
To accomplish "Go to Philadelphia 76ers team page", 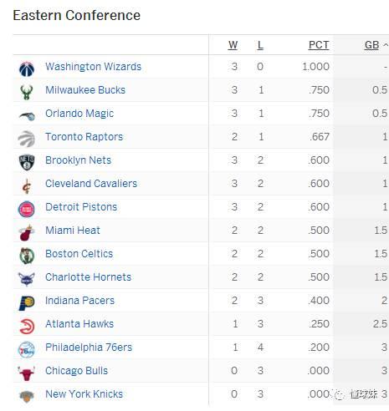I will pyautogui.click(x=89, y=348).
